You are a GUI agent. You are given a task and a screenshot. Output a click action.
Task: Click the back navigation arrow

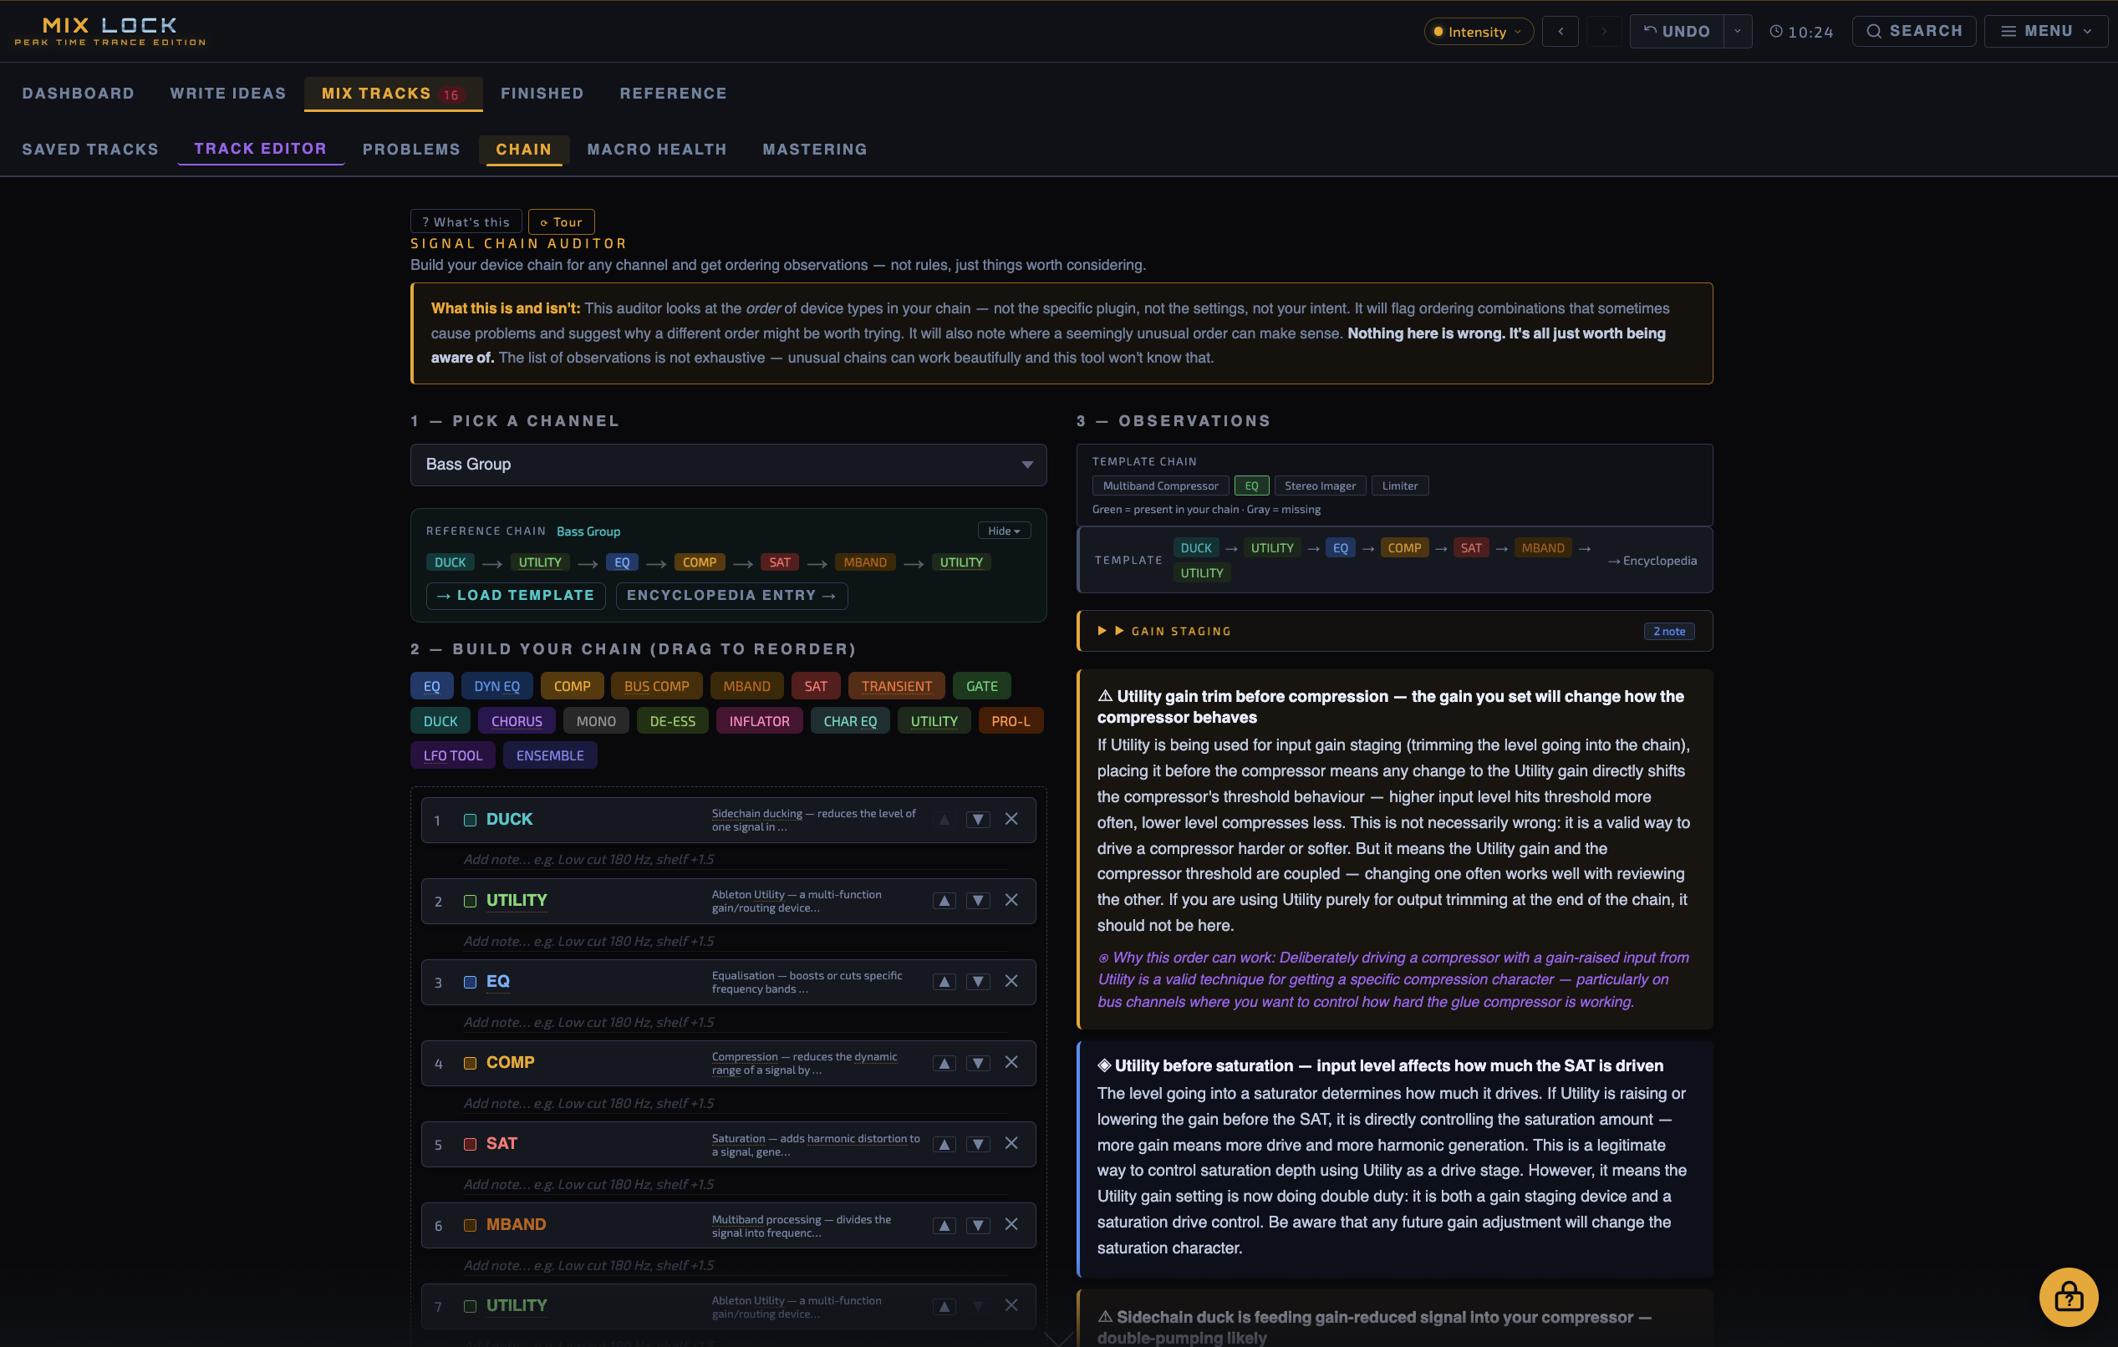pos(1560,31)
